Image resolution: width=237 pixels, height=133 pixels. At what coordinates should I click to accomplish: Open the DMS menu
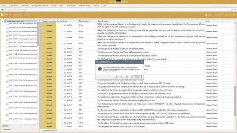click(x=104, y=6)
